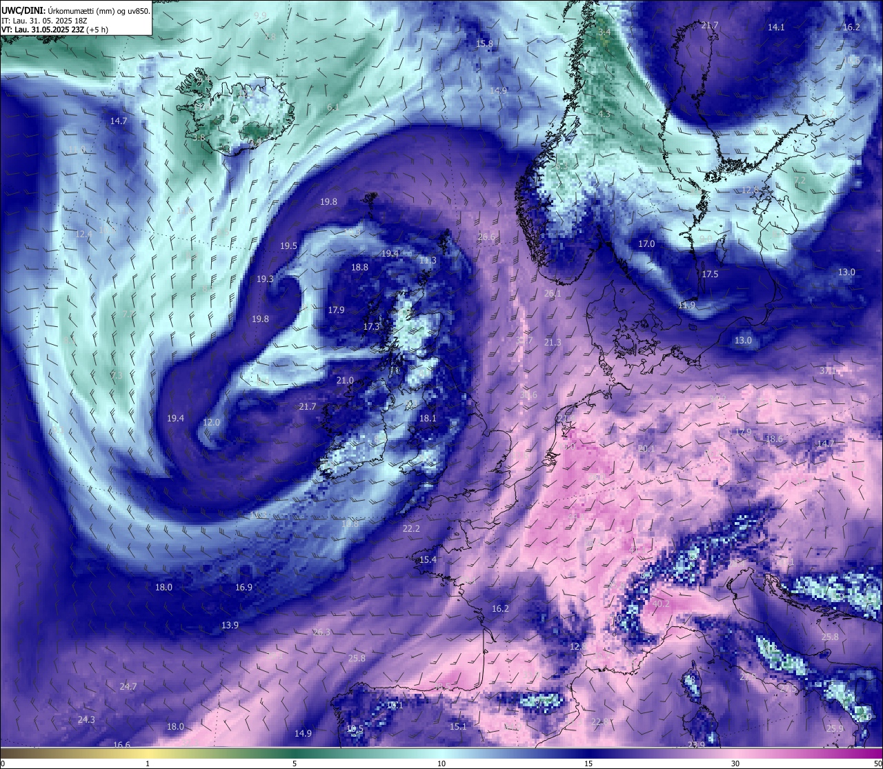Click the 16.9 value label
This screenshot has width=883, height=769.
(244, 588)
